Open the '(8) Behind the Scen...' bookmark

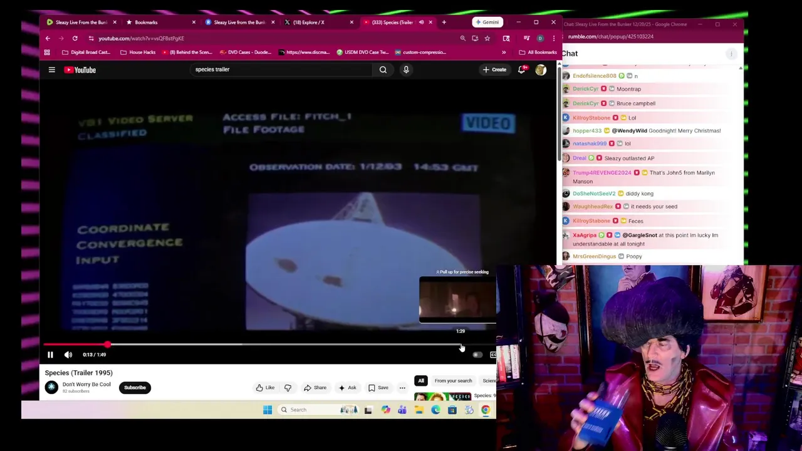click(x=187, y=53)
